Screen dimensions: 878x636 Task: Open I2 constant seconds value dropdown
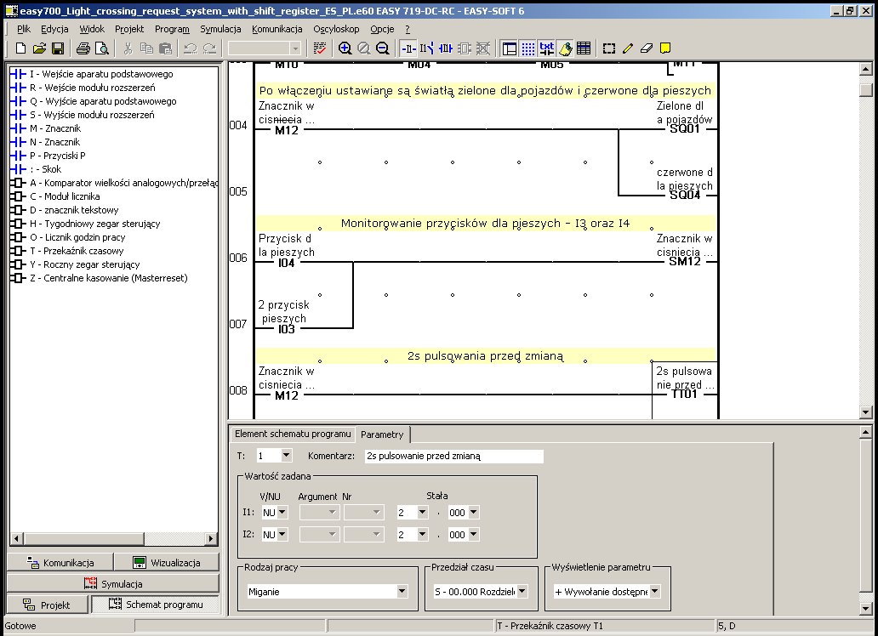coord(422,535)
